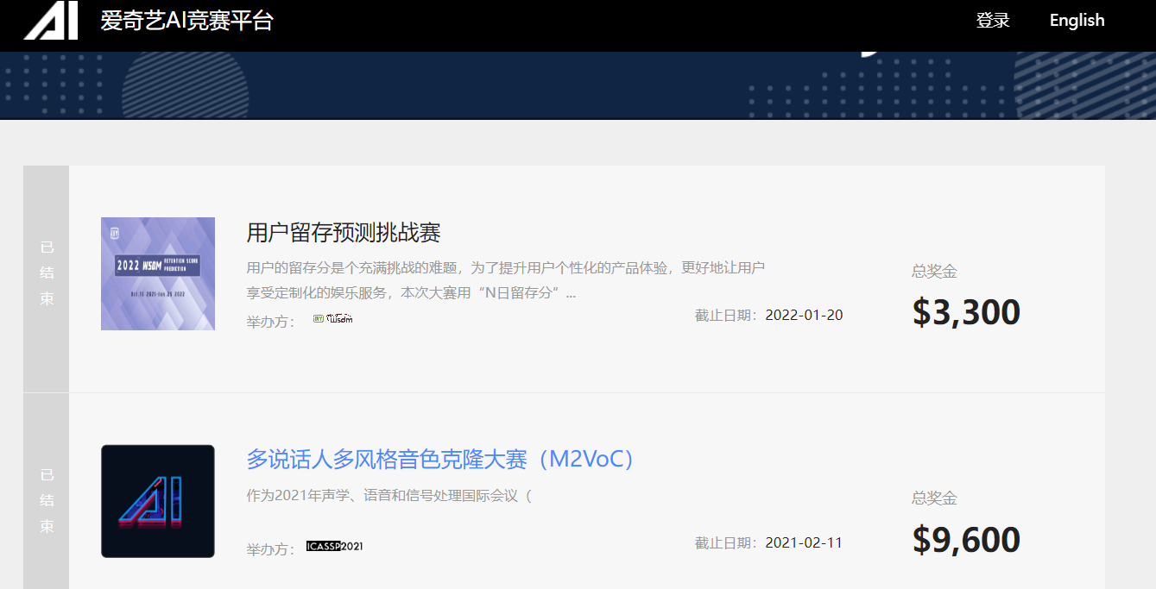Viewport: 1156px width, 589px height.
Task: Click 已结束 status of 用户留存预测挑战赛
Action: click(47, 273)
